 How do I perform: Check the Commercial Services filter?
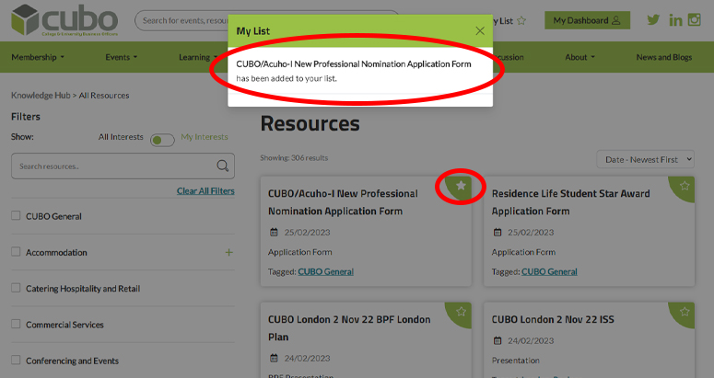[x=16, y=324]
